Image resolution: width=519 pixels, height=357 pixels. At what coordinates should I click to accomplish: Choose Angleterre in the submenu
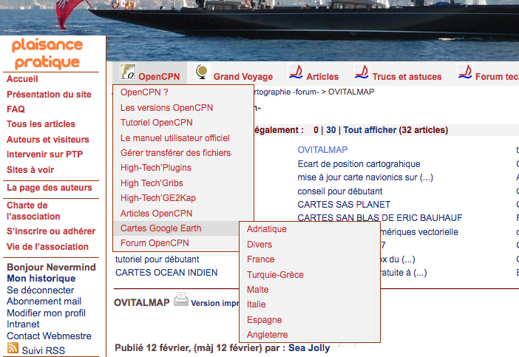coord(267,335)
